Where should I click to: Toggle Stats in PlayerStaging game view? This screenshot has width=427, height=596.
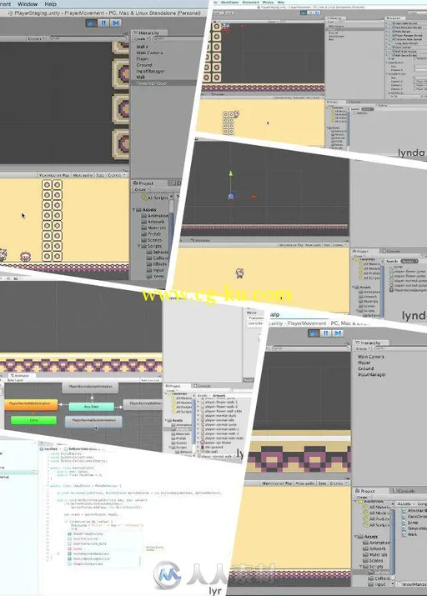[100, 175]
